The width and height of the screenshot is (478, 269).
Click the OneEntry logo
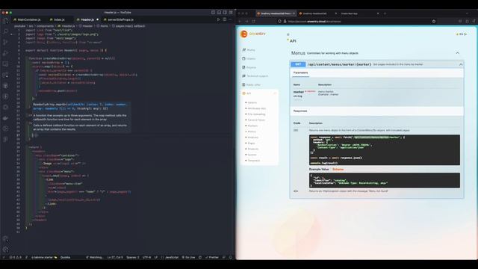coord(253,34)
